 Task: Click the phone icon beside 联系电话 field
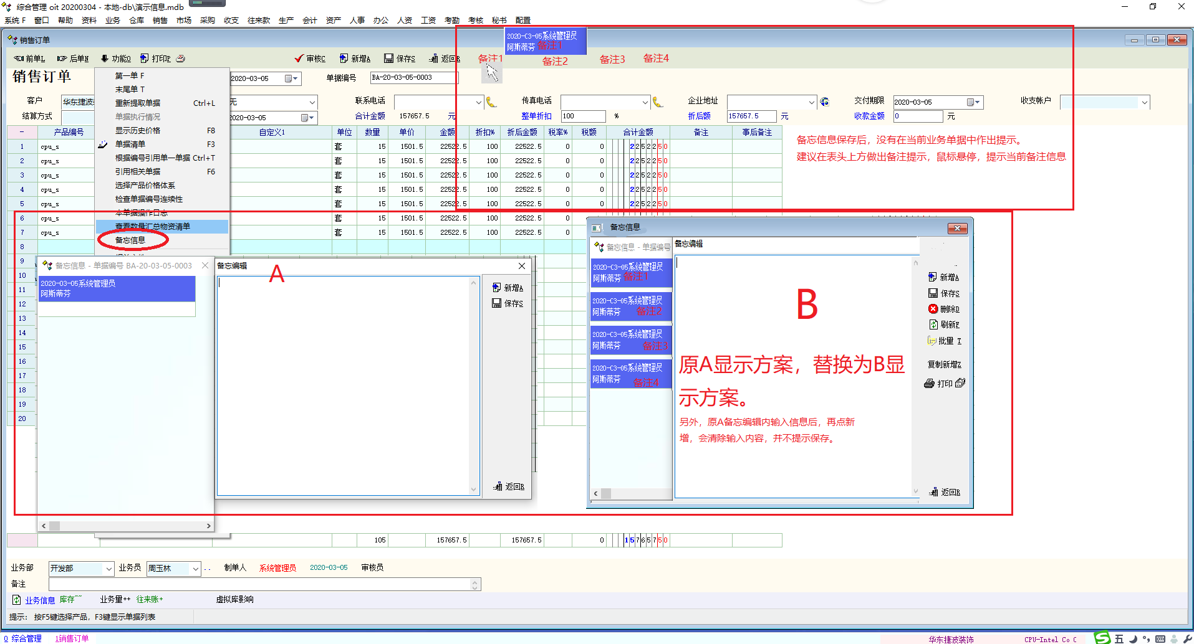point(491,102)
